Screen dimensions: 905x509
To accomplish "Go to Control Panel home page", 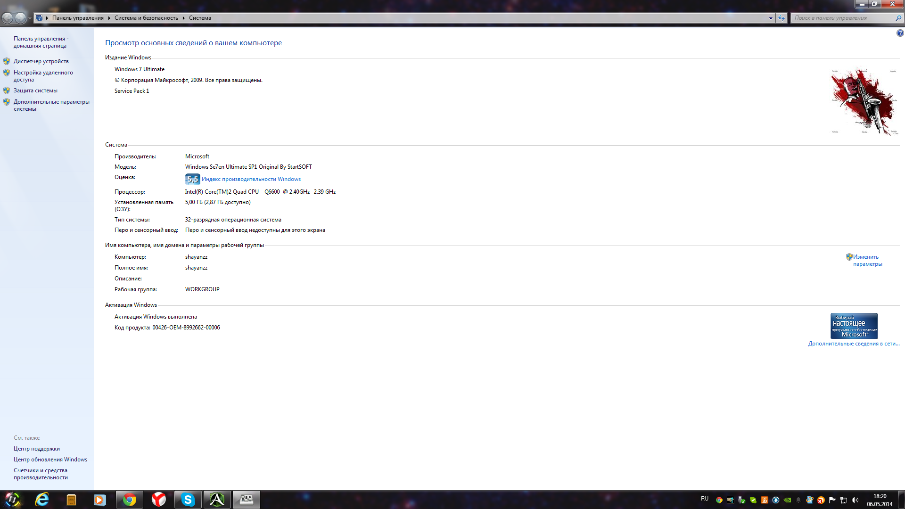I will [41, 42].
